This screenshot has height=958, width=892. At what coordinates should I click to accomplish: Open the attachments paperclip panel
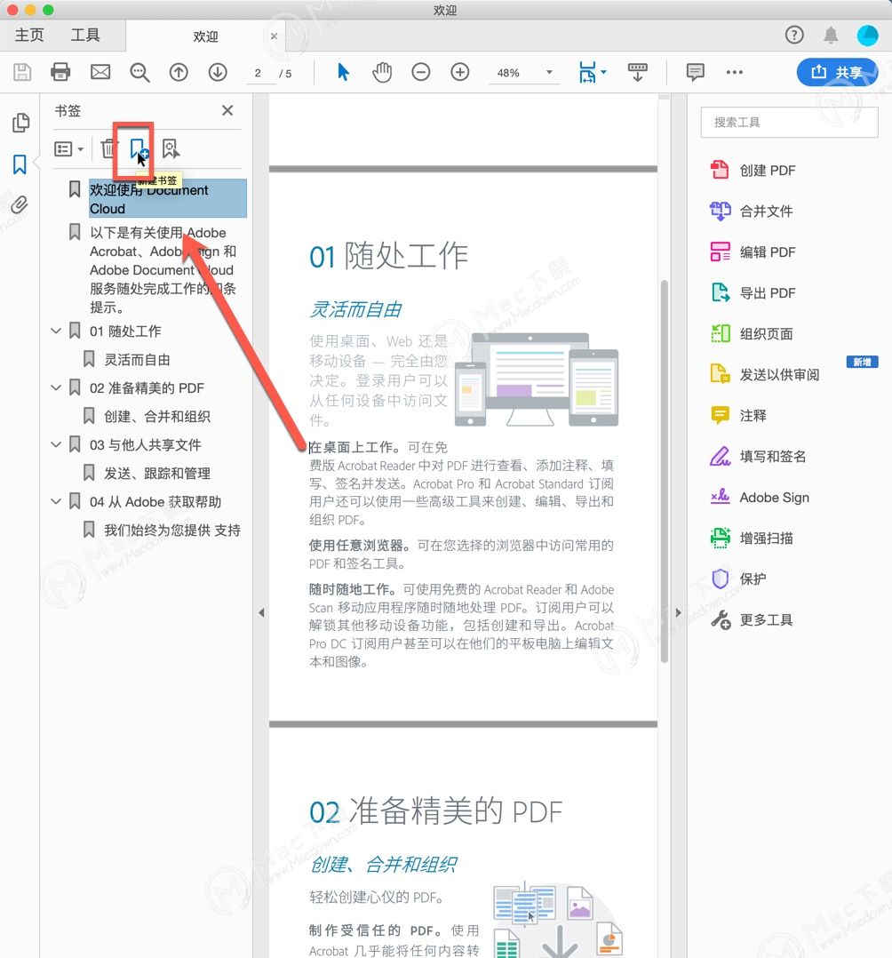[20, 204]
